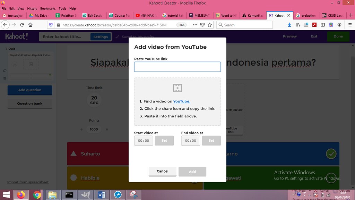Click the Add question button
Screen dimensions: 355x200
click(x=30, y=90)
